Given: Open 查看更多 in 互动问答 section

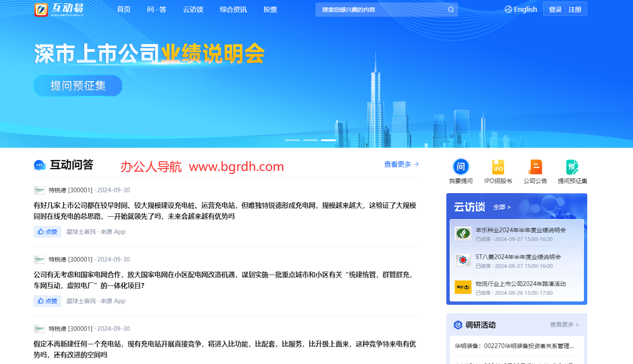Looking at the screenshot, I should point(401,164).
